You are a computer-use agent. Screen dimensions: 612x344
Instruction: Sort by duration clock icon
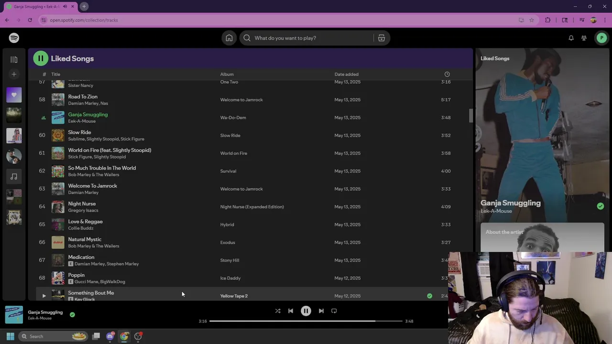[447, 74]
